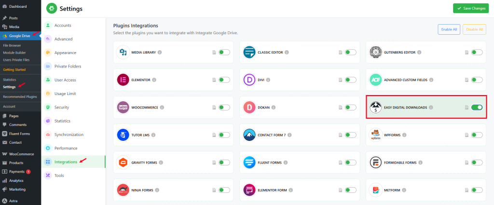Select the Tools tab
The image size is (494, 205).
pyautogui.click(x=73, y=176)
